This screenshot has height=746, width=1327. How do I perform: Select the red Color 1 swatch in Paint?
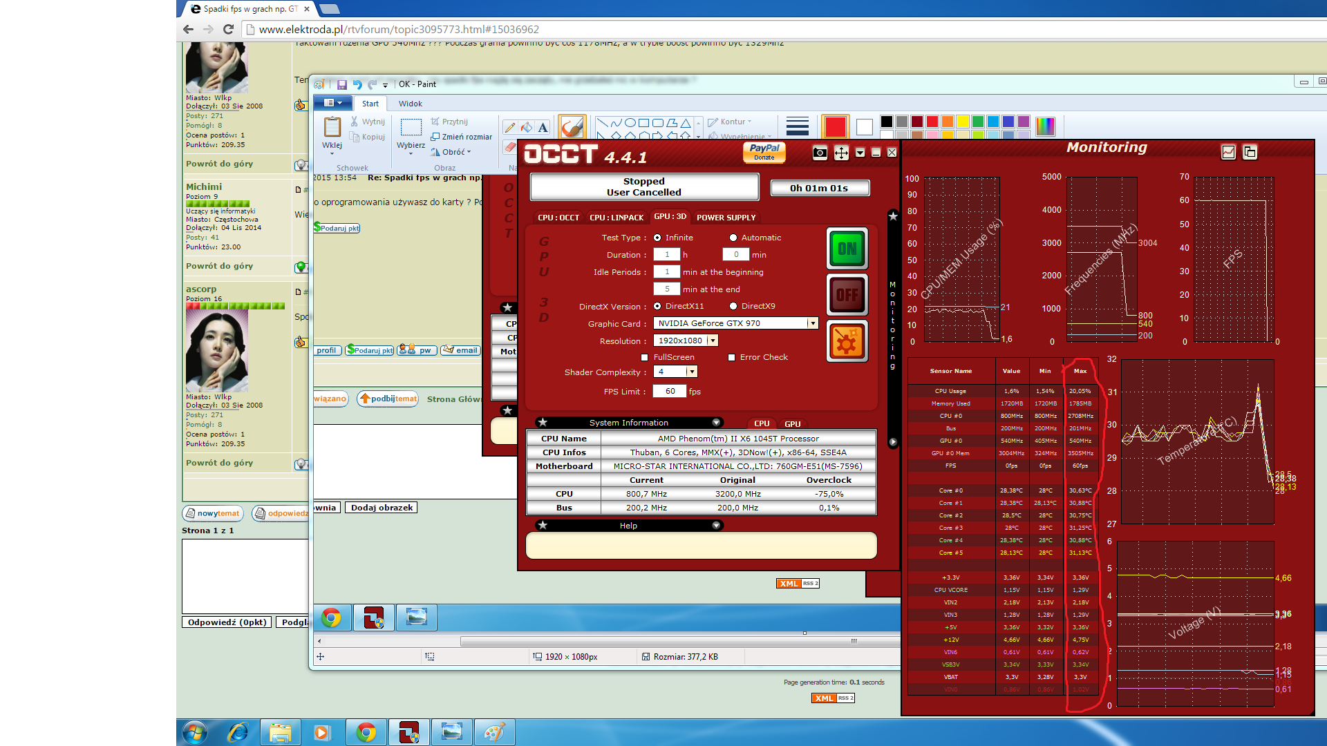[835, 127]
